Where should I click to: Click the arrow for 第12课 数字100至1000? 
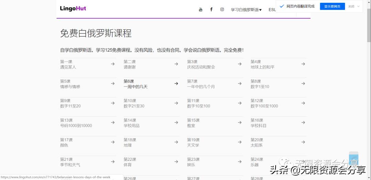(303, 103)
